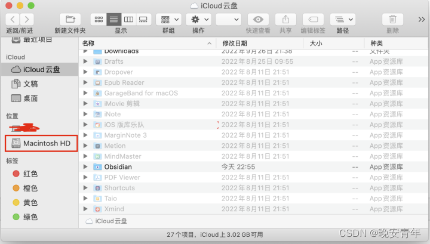Sort by Name column header
430x244 pixels.
[148, 44]
